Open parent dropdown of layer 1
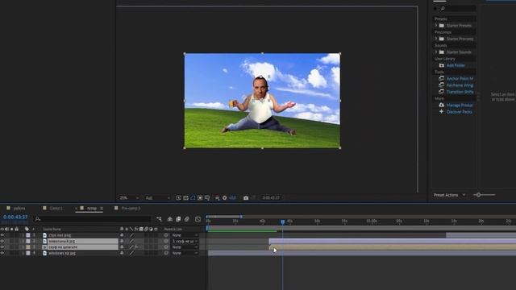This screenshot has height=290, width=516. [x=185, y=235]
